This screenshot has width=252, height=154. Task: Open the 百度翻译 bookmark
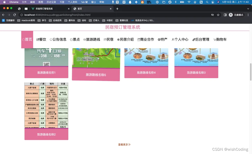pos(8,20)
